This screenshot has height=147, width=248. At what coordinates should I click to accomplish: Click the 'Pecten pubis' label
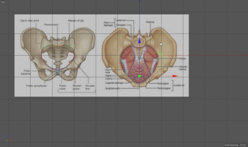point(77,87)
